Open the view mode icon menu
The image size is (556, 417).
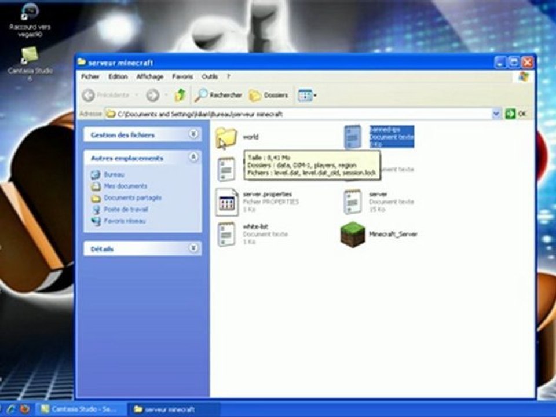[307, 96]
